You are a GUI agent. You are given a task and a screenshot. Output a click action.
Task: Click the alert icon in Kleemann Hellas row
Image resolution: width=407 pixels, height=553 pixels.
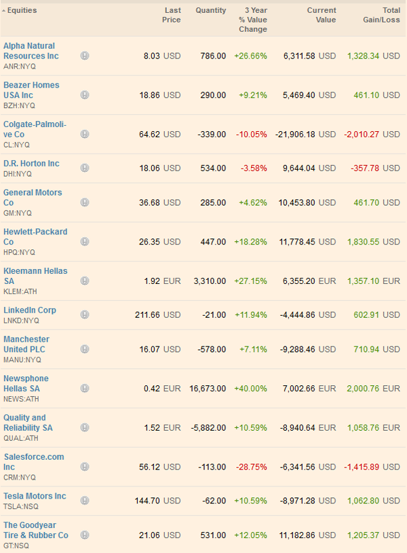85,281
